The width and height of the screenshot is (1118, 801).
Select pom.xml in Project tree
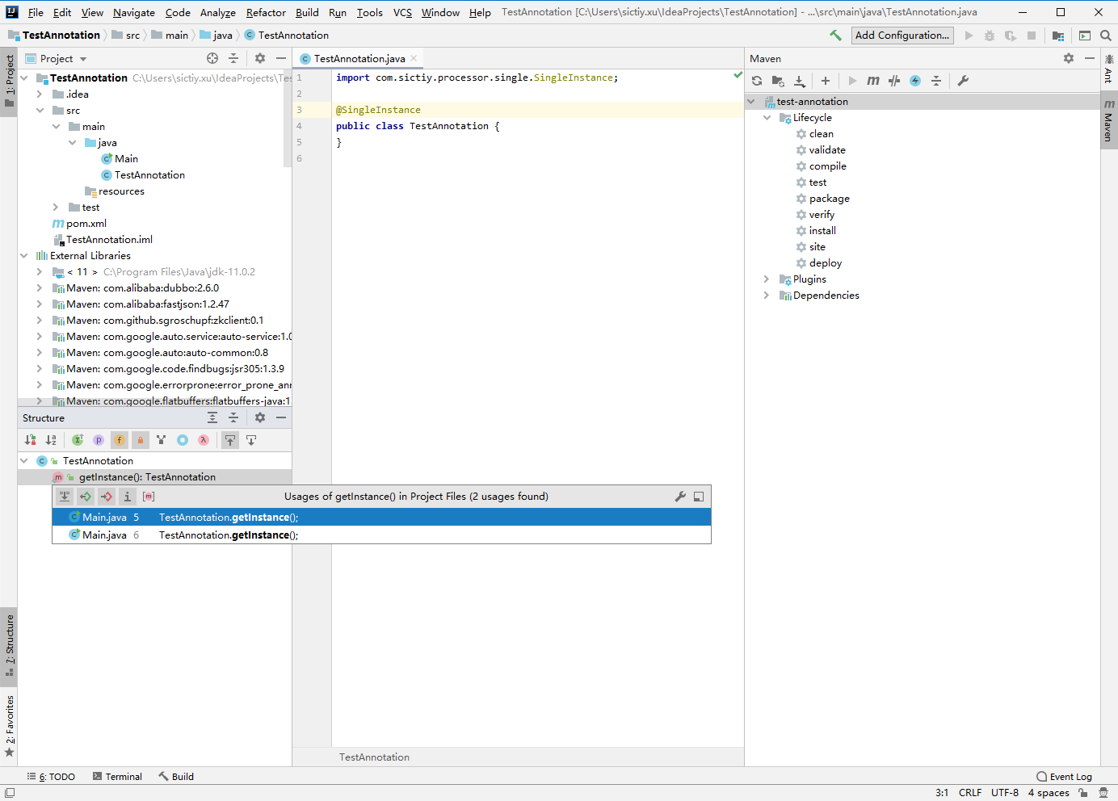(x=86, y=224)
